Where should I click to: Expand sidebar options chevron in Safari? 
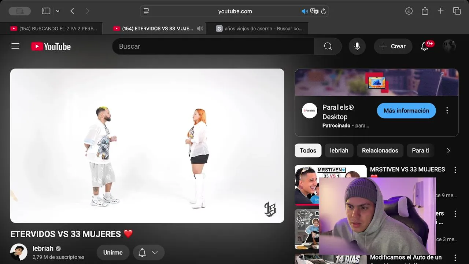coord(58,11)
